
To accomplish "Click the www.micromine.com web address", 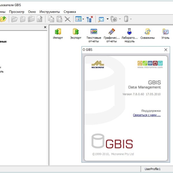I will pyautogui.click(x=150, y=67).
